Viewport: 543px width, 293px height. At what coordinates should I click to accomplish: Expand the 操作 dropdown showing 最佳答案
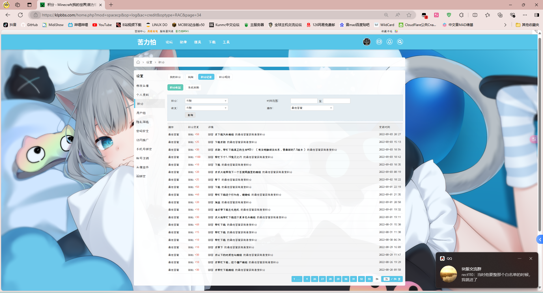[x=312, y=108]
